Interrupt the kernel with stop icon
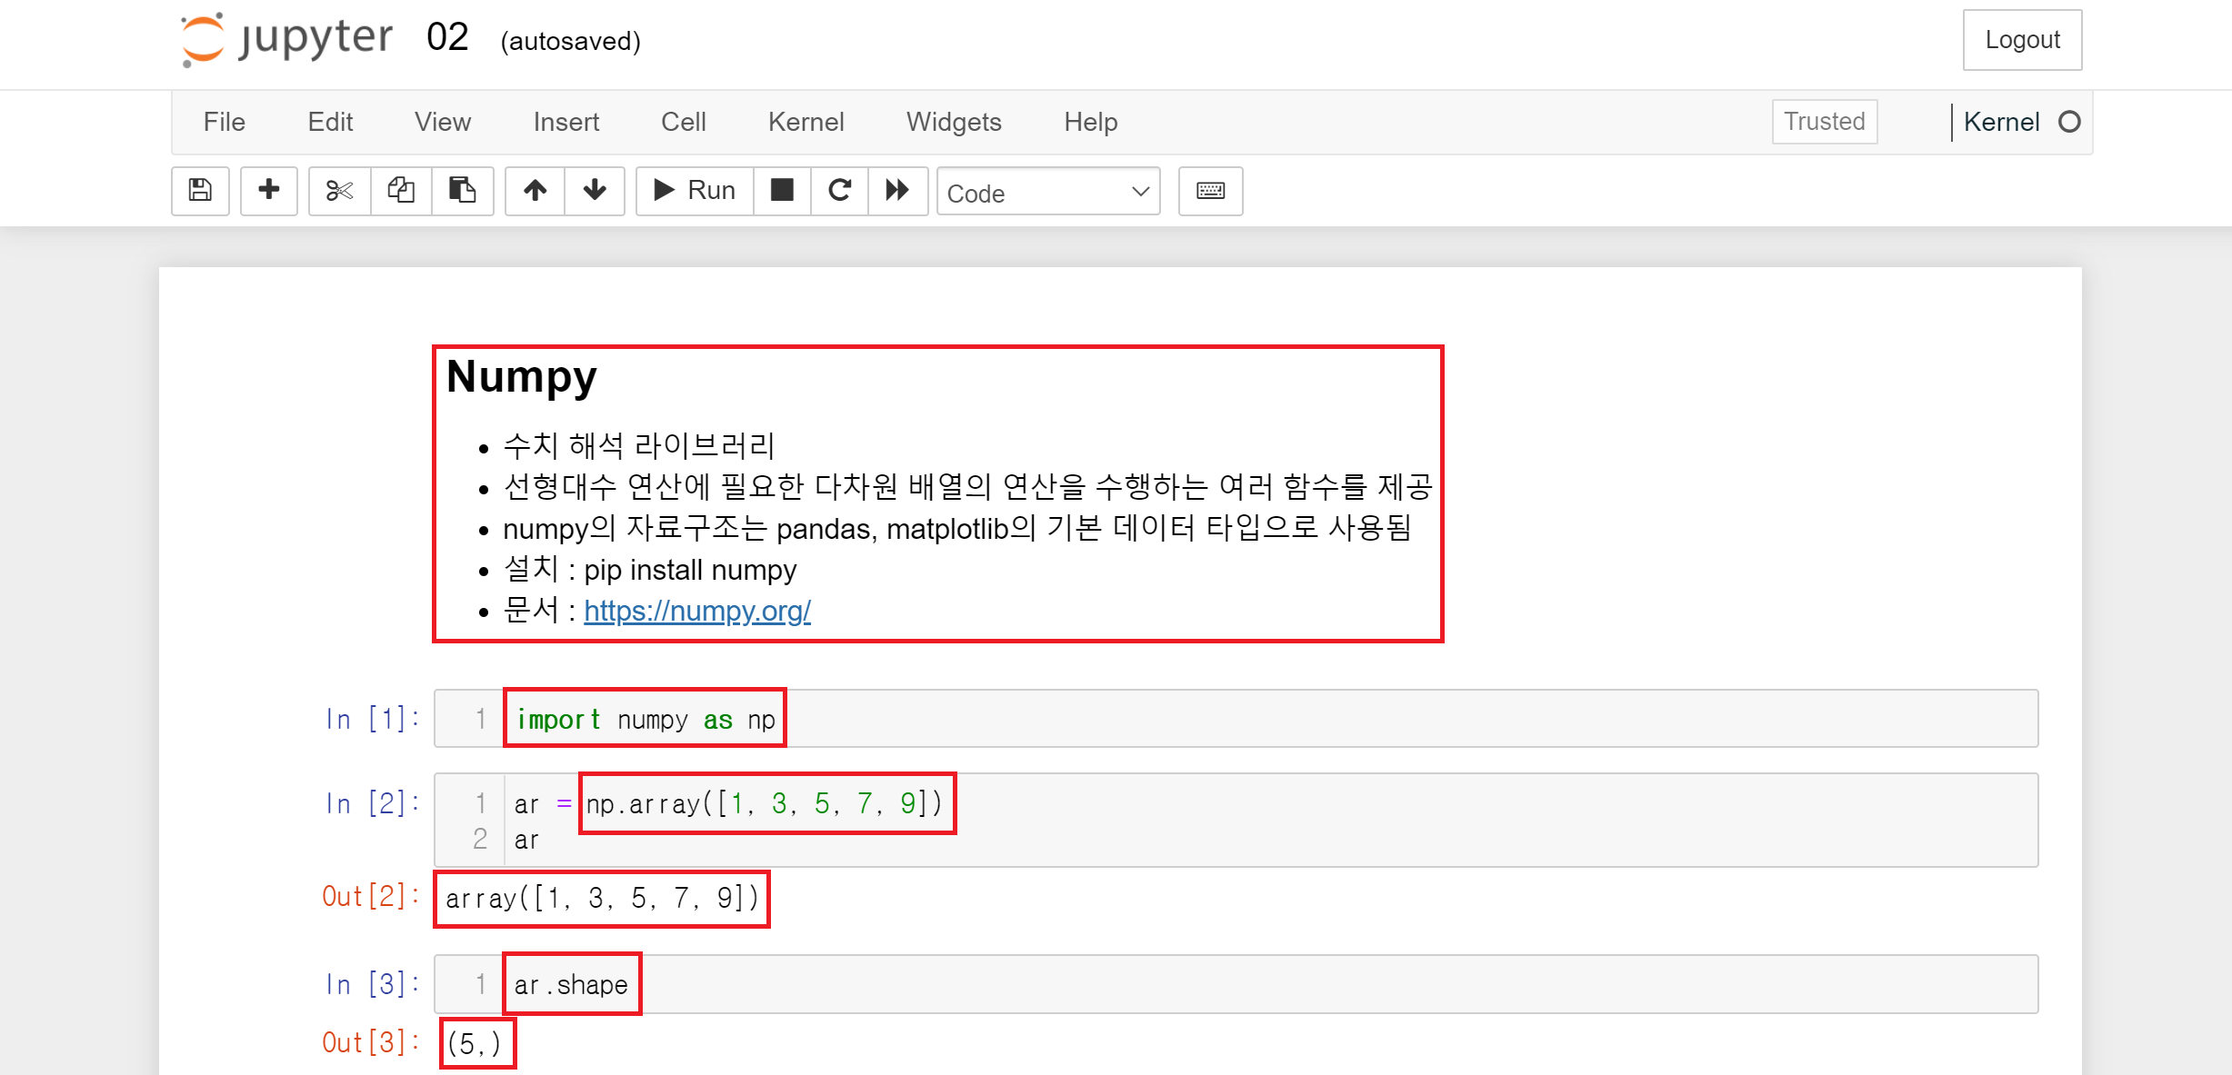Image resolution: width=2232 pixels, height=1075 pixels. point(782,191)
